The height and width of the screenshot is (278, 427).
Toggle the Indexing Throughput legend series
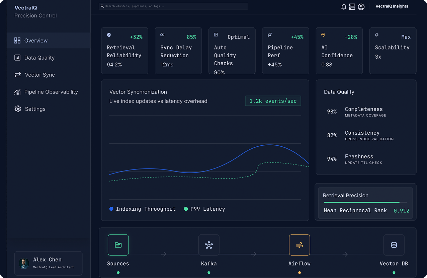point(143,209)
